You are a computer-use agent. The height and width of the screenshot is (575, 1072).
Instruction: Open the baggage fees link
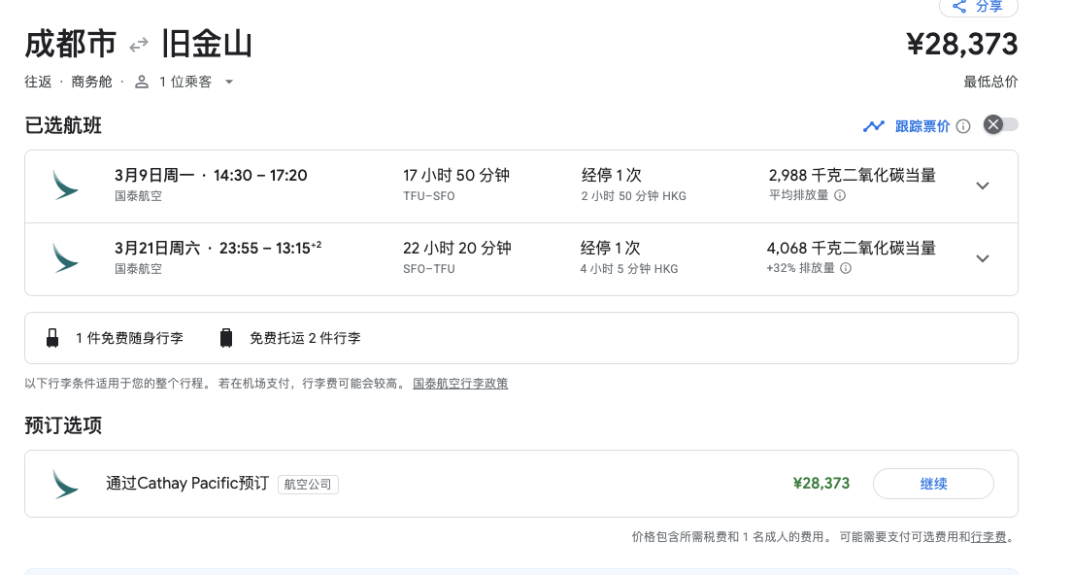point(988,537)
